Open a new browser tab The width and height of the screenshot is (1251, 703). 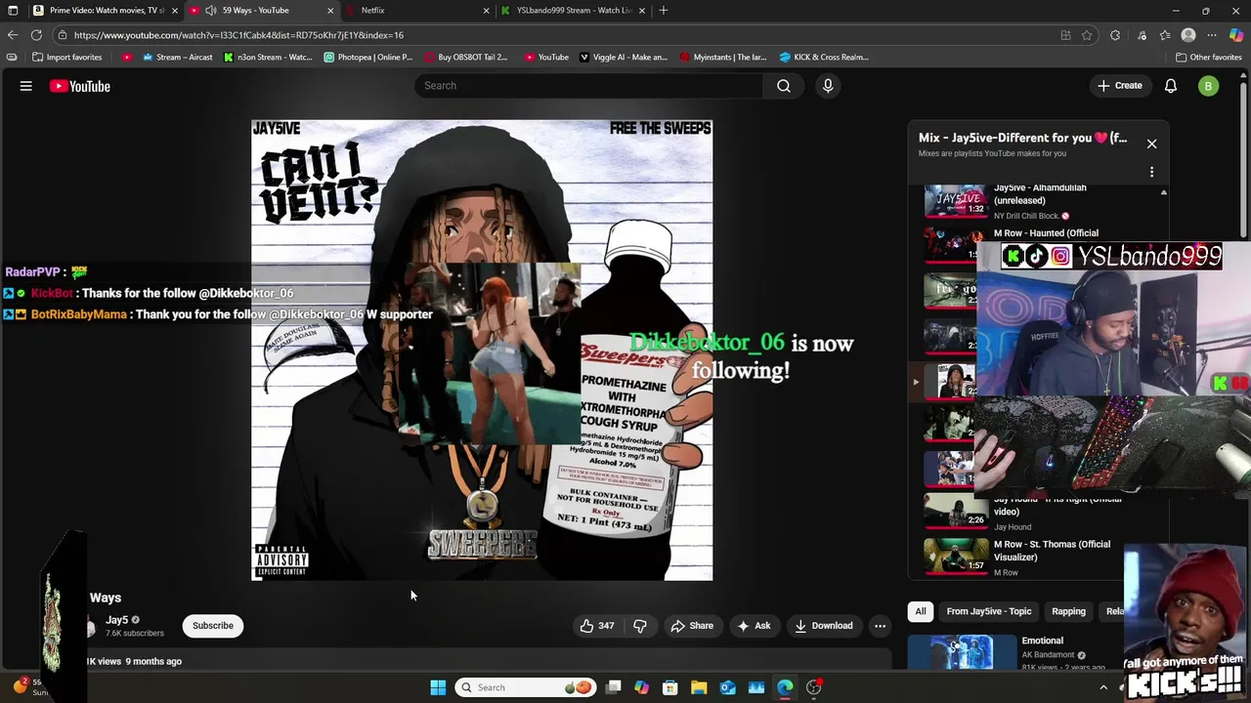pos(664,11)
